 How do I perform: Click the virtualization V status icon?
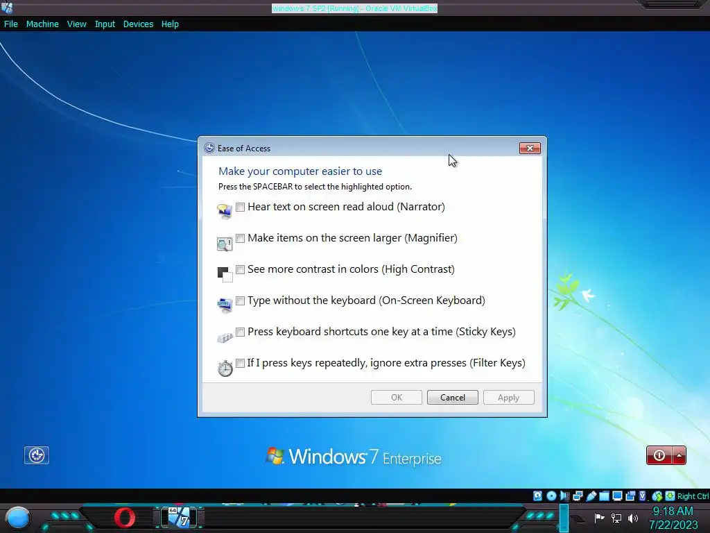643,496
